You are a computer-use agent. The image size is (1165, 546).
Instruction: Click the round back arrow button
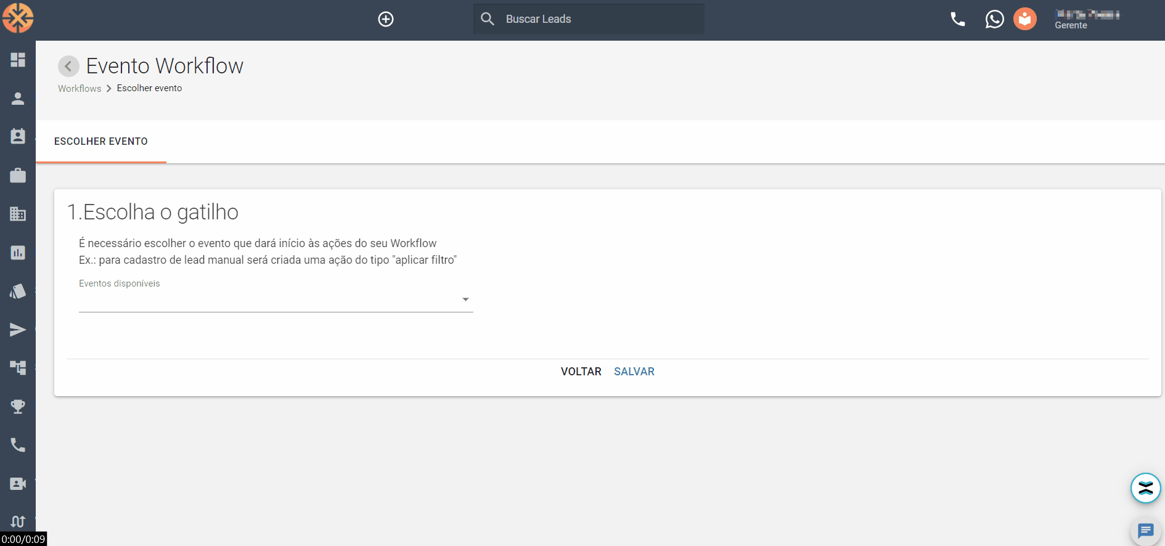(x=68, y=66)
